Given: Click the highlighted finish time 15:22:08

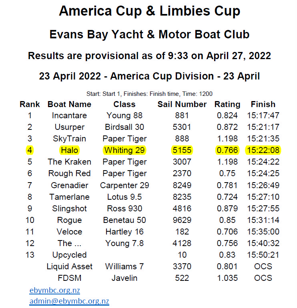Looking at the screenshot, I should point(263,151).
